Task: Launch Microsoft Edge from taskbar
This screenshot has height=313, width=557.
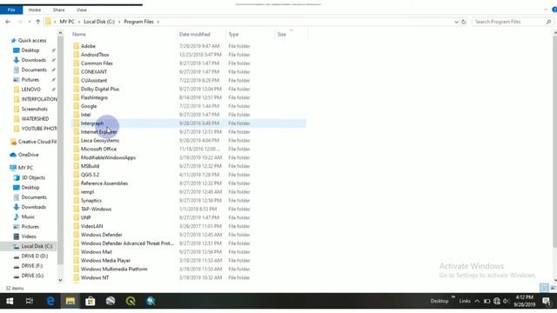Action: [50, 302]
